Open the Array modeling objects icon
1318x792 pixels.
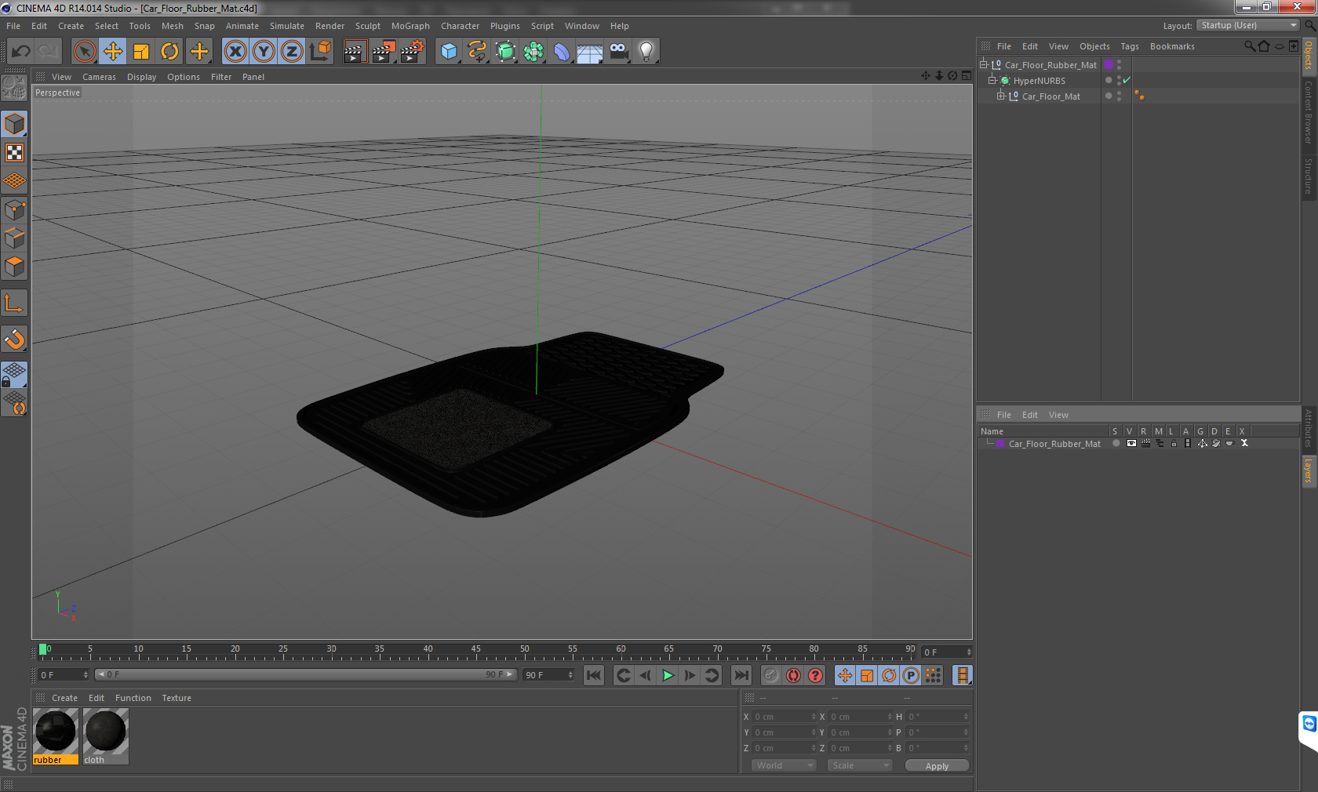533,52
